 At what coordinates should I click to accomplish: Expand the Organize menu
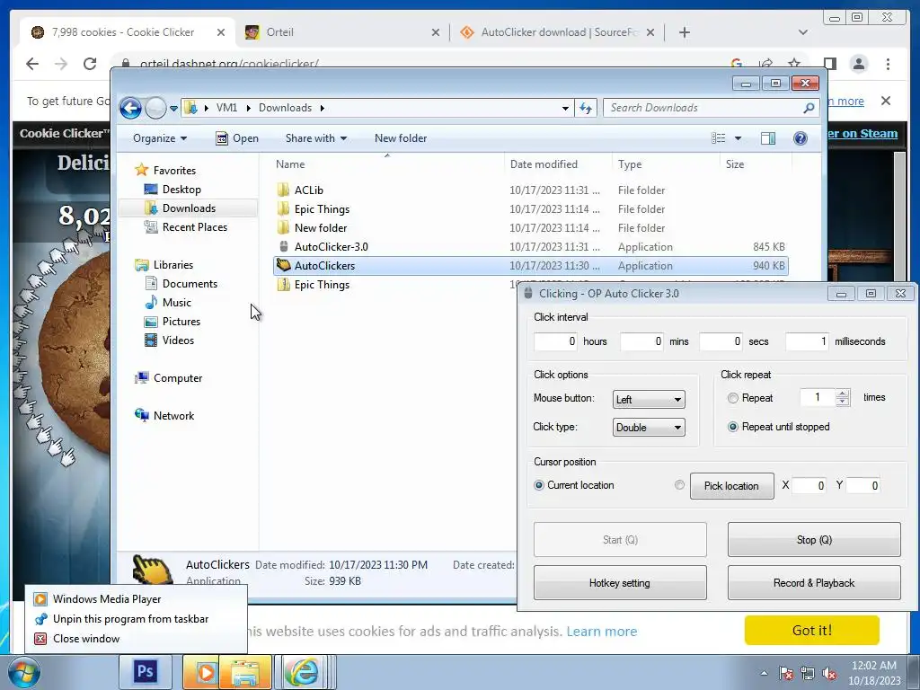(160, 138)
